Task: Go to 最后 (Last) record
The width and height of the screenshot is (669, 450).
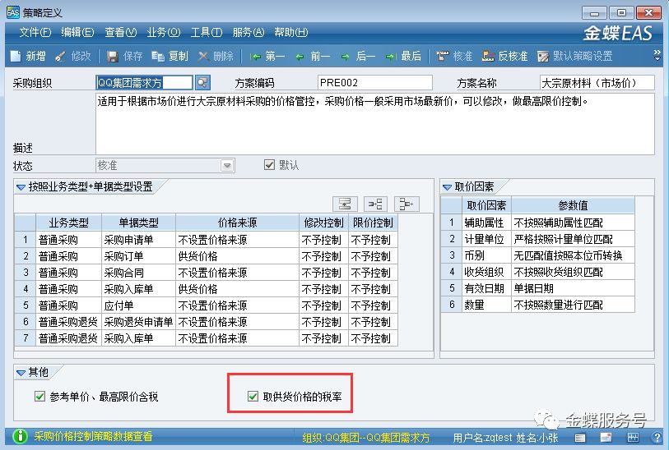Action: click(x=403, y=56)
